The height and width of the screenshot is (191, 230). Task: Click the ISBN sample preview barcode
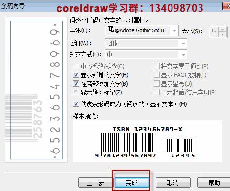pyautogui.click(x=147, y=141)
